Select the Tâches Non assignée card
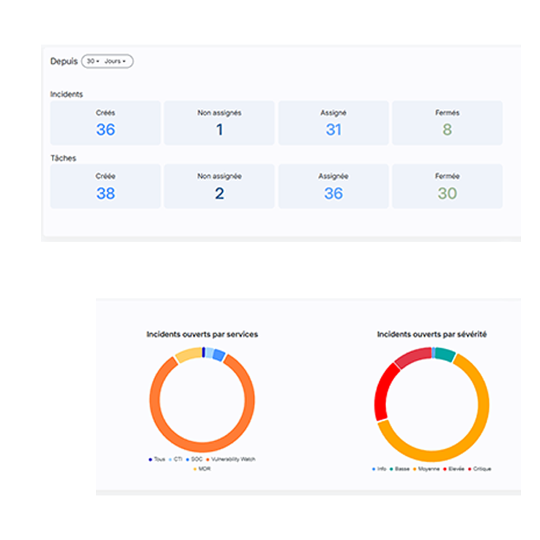Screen dimensions: 540x540 tap(219, 186)
